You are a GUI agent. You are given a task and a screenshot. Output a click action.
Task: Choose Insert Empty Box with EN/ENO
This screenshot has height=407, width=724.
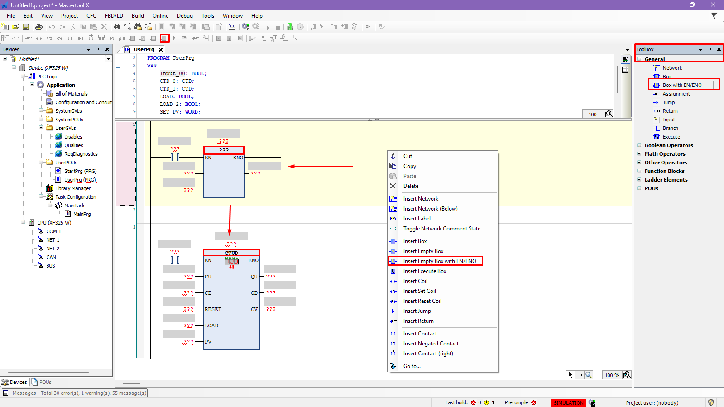click(439, 261)
